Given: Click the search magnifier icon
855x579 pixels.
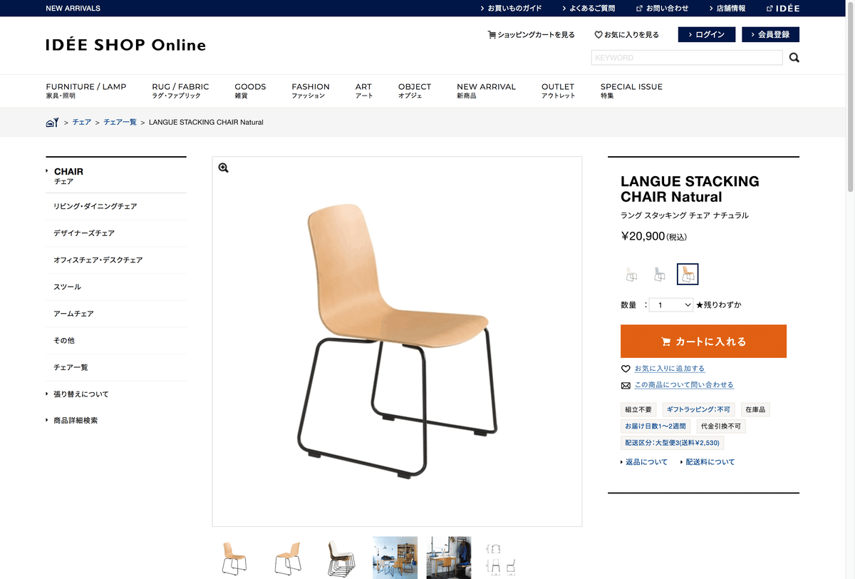Looking at the screenshot, I should pyautogui.click(x=794, y=58).
